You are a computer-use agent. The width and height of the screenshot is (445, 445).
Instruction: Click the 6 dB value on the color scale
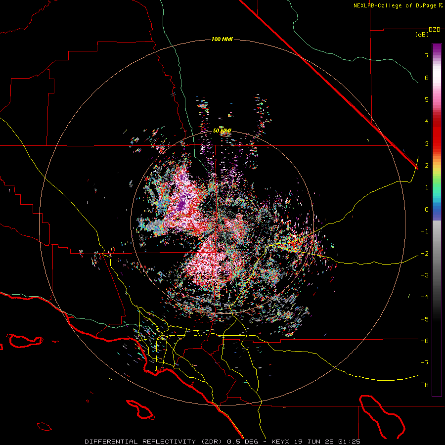click(427, 78)
